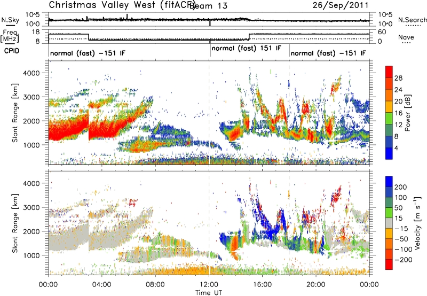The width and height of the screenshot is (427, 296).
Task: Click the "-200" tick on Velocity colorbar
Action: click(403, 260)
